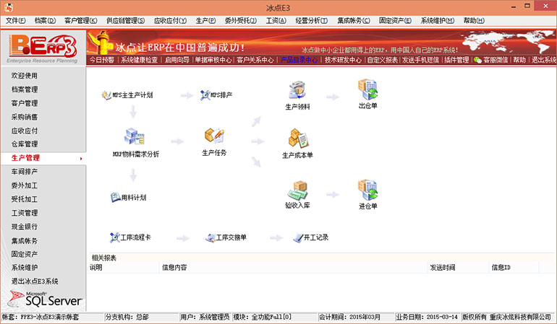Image resolution: width=557 pixels, height=324 pixels.
Task: Select 采购销售 in the sidebar
Action: point(24,117)
